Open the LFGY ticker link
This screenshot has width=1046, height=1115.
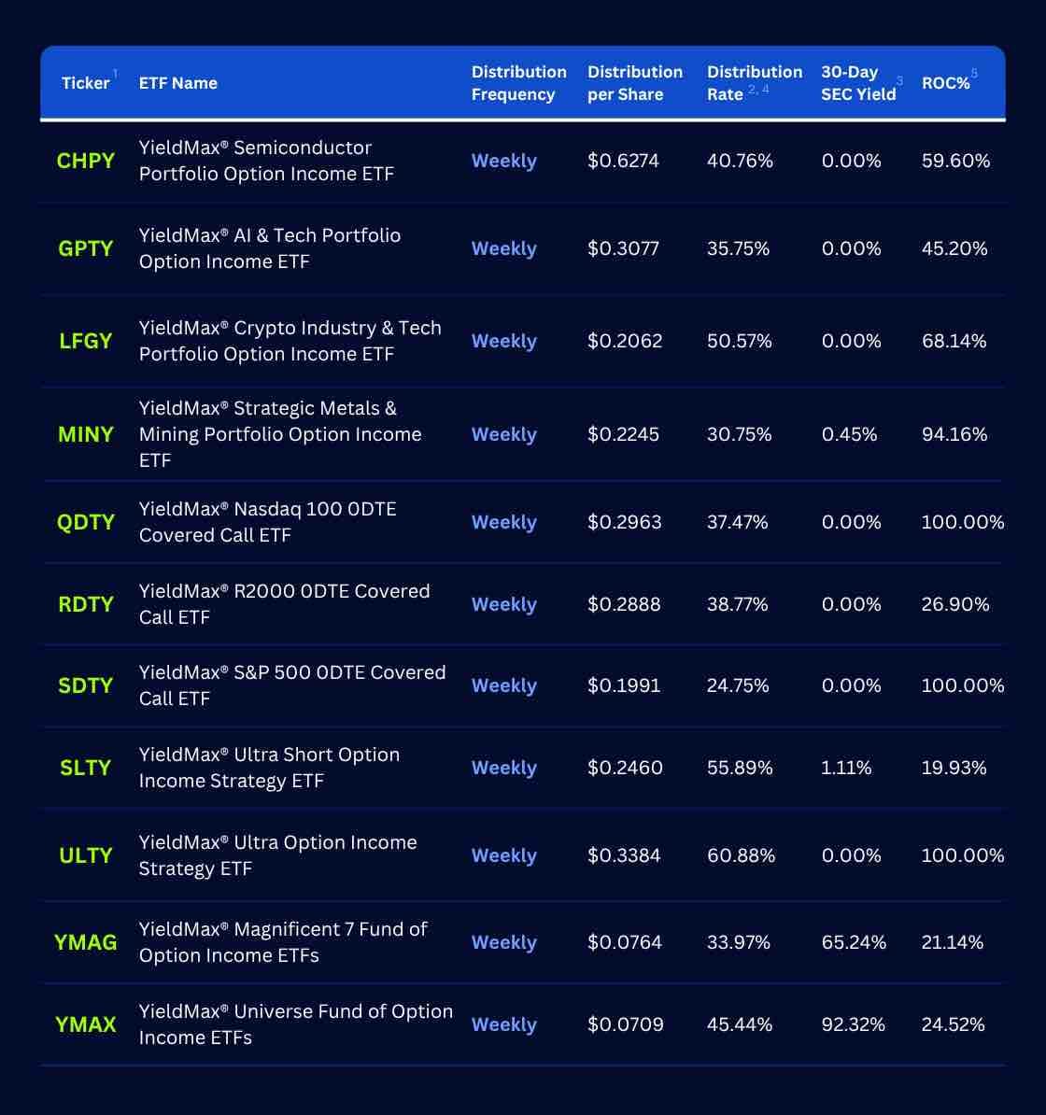pyautogui.click(x=85, y=341)
